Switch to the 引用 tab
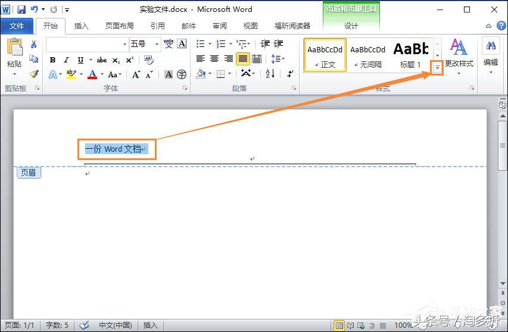Image resolution: width=508 pixels, height=332 pixels. [x=158, y=26]
